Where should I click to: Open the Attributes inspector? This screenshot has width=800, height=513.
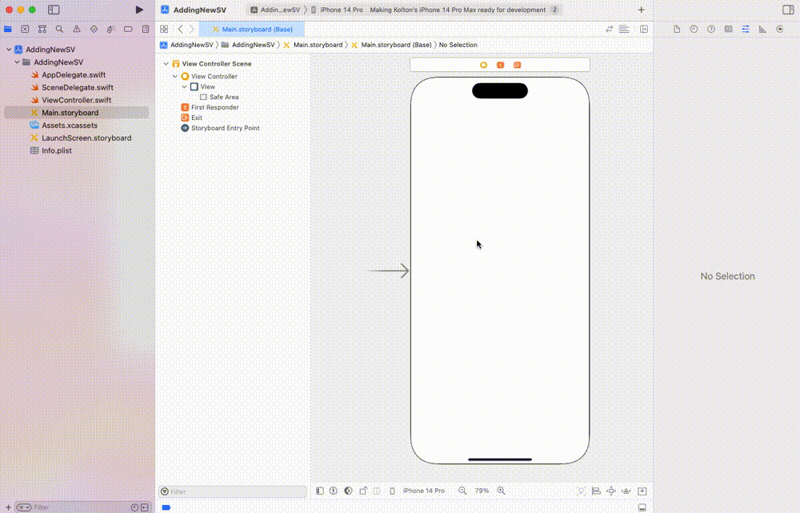tap(746, 29)
